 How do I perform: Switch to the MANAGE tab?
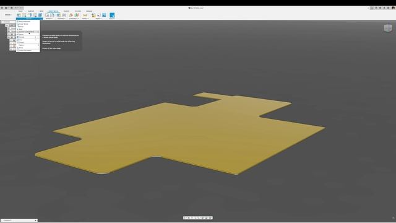click(x=89, y=11)
